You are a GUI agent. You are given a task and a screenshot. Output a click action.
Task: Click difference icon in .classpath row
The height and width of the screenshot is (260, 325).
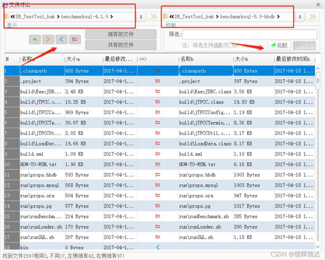(157, 70)
